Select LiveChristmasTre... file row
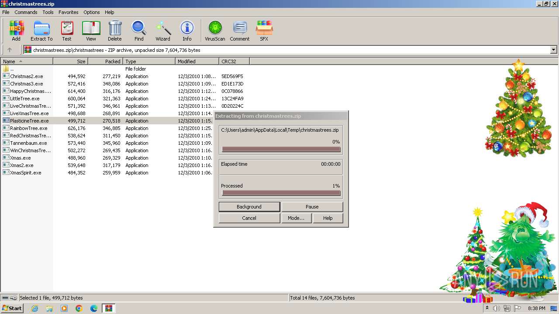The height and width of the screenshot is (314, 559). coord(125,106)
